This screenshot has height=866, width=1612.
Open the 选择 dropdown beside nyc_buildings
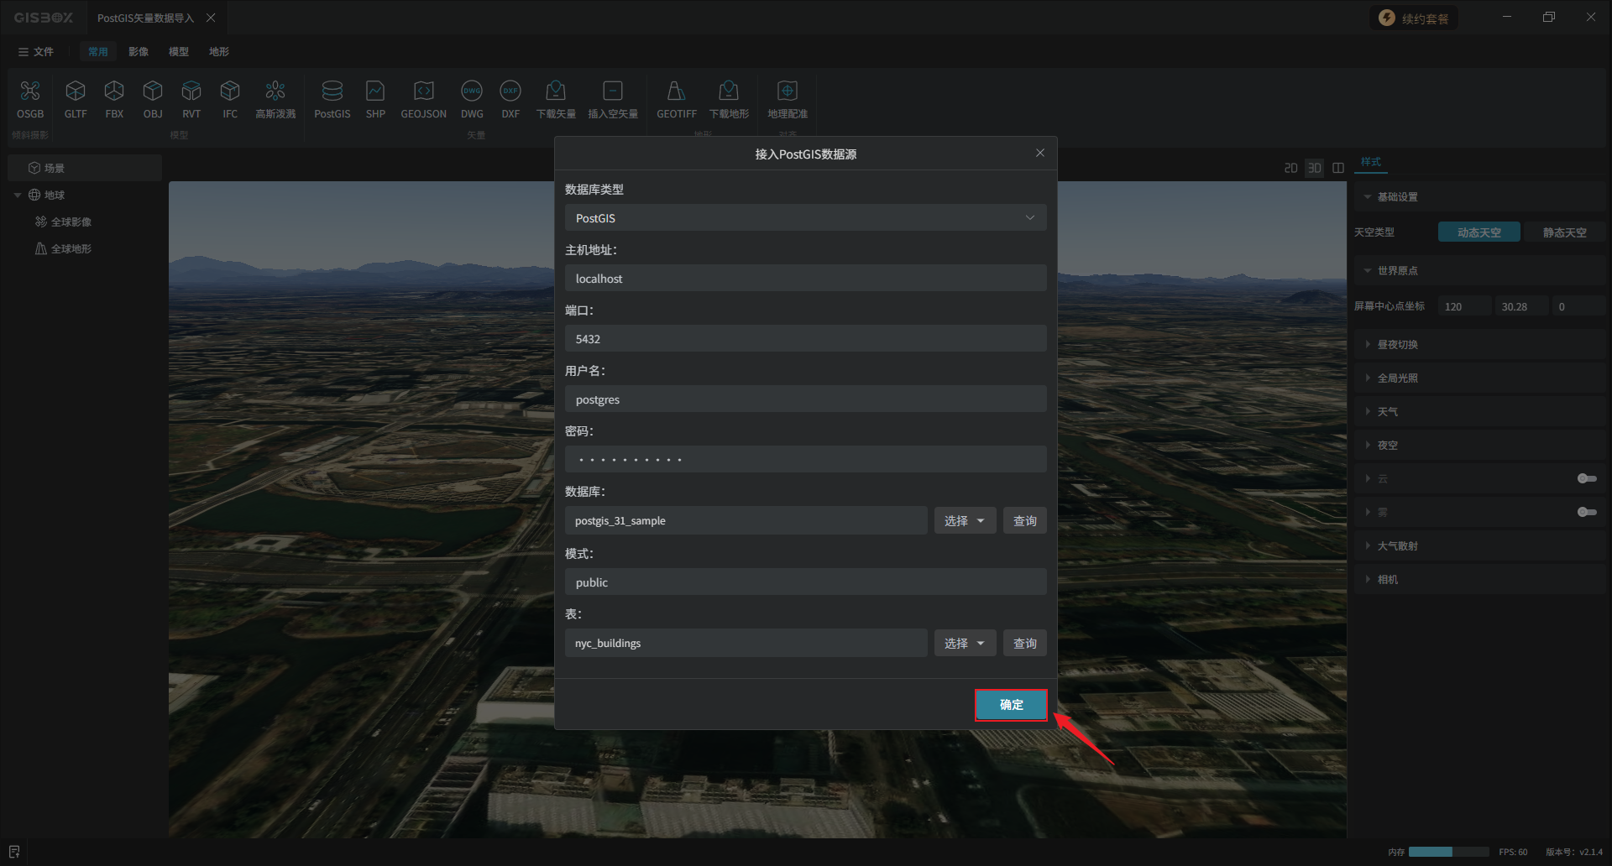point(965,644)
